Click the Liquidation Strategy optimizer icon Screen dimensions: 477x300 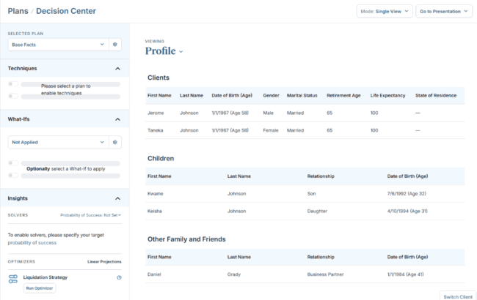(x=13, y=279)
